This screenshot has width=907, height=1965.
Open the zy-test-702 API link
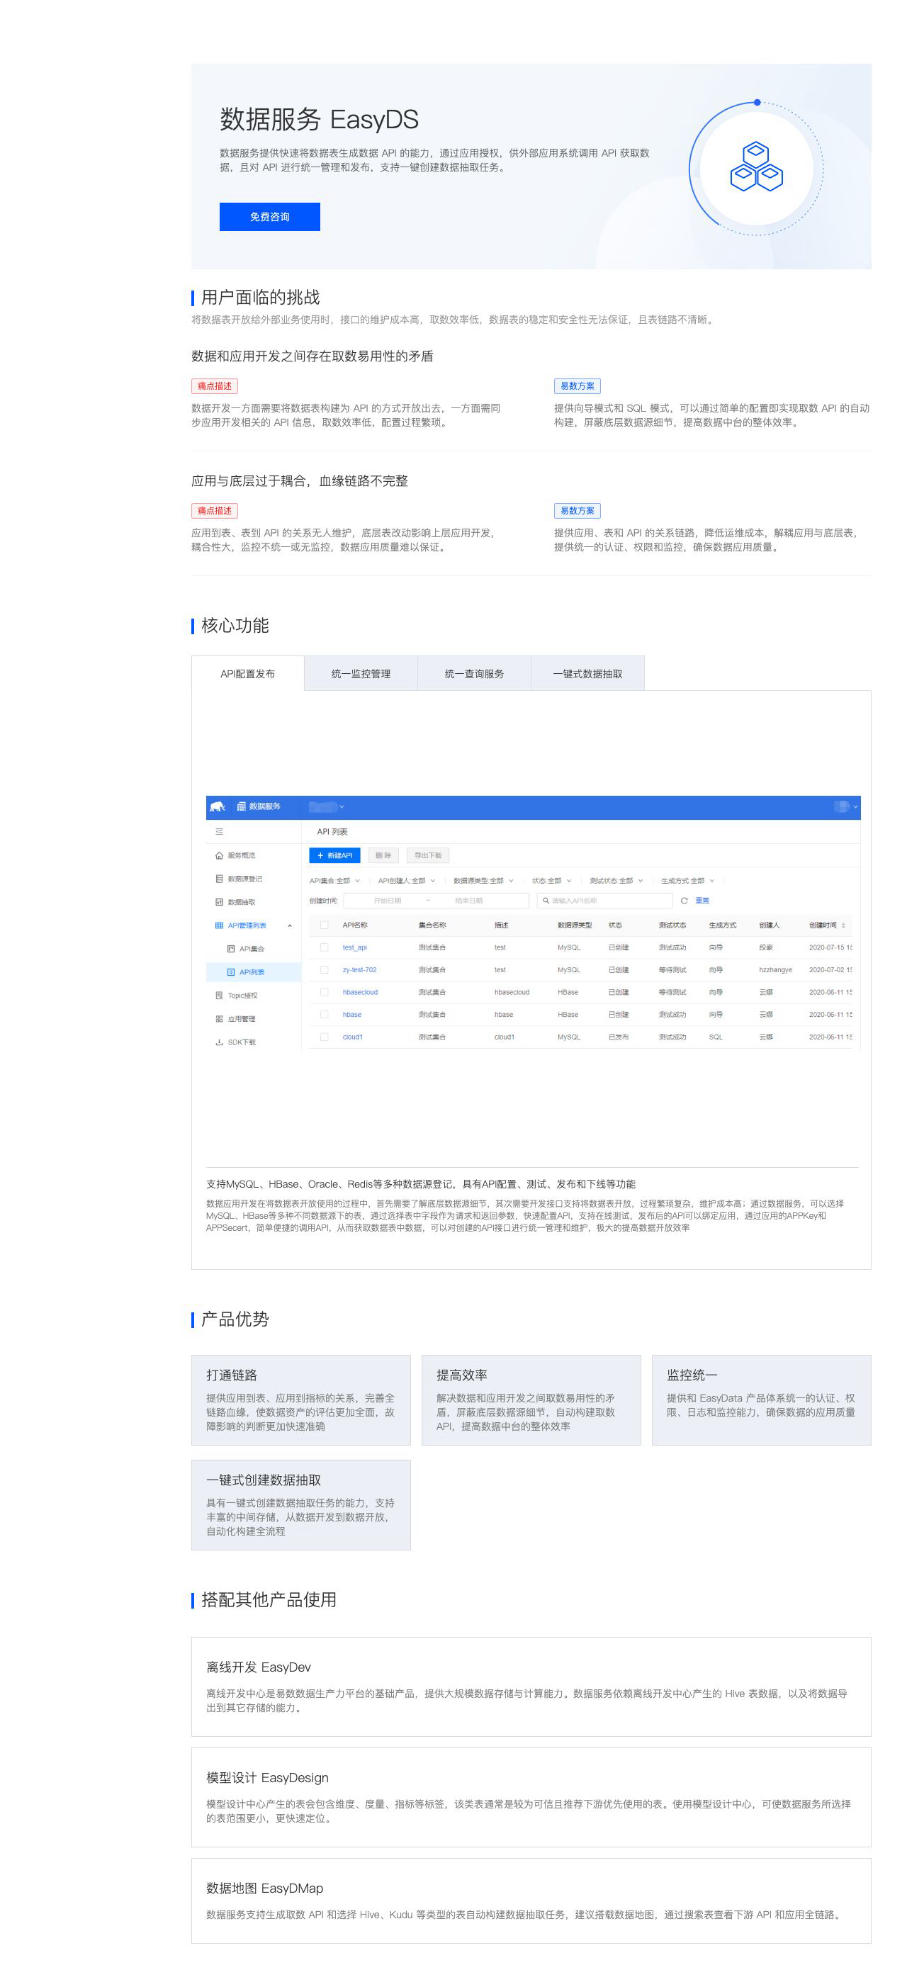[359, 969]
